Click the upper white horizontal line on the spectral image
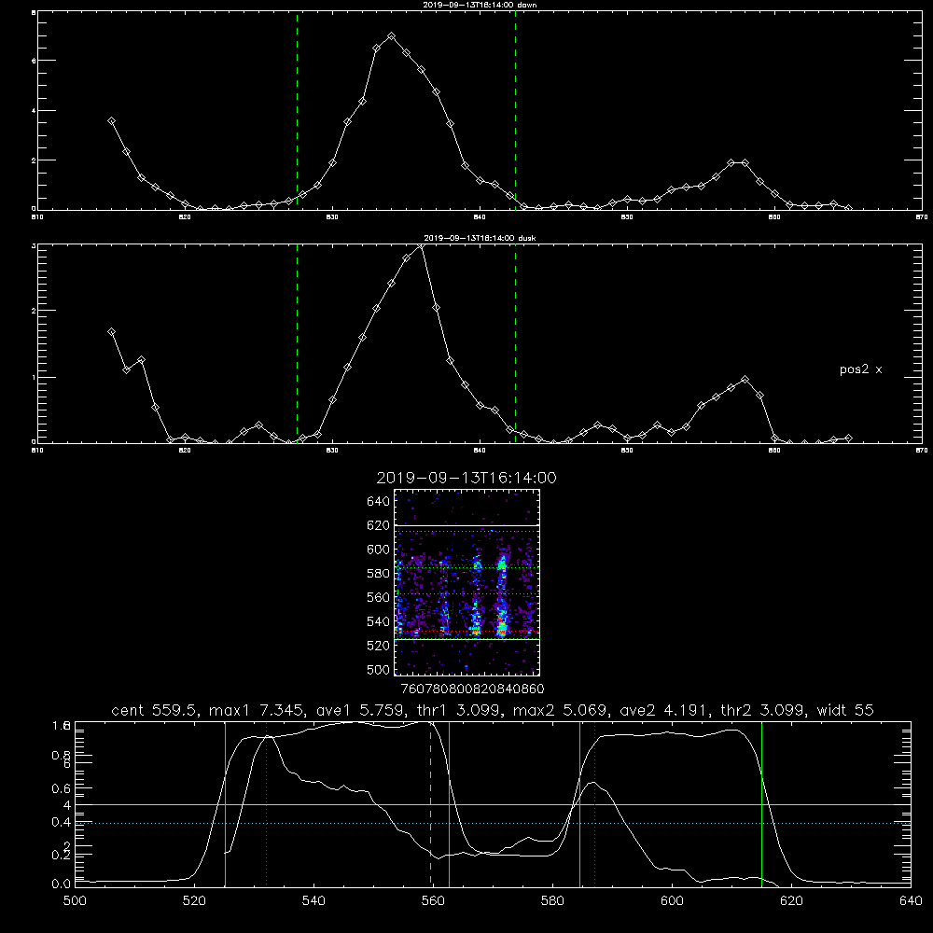This screenshot has width=933, height=933. (467, 525)
